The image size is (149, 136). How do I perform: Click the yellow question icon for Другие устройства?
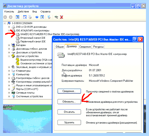[x=13, y=56]
